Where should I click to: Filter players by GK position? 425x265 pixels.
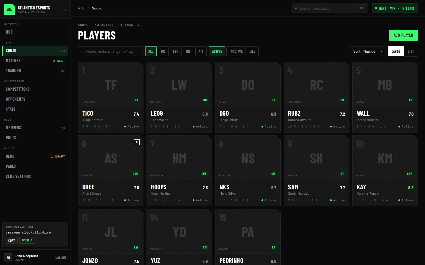163,51
